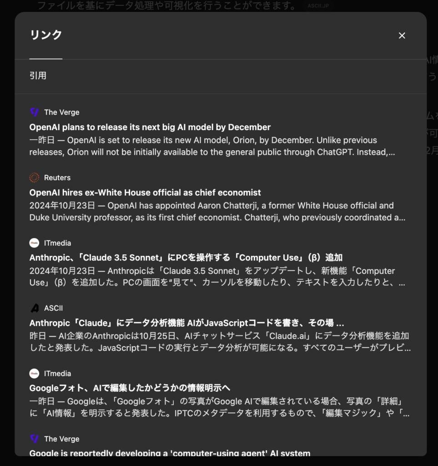Open the Claude 3.5 Sonnet Computer Use article

pos(186,258)
